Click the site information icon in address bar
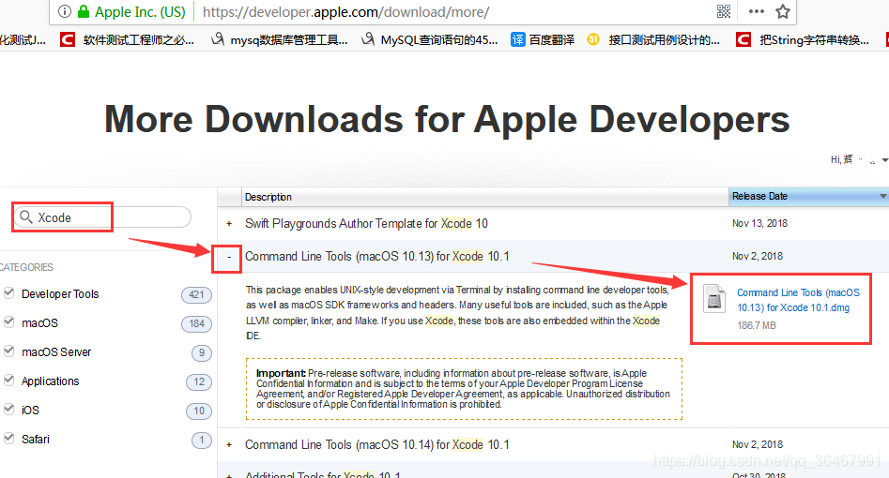 point(65,11)
